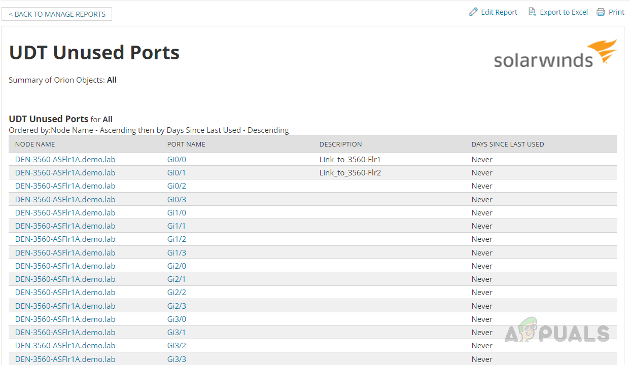Open DEN-3560-ASFlr1A.demo.lab node in Gi2/3 row
The width and height of the screenshot is (630, 365).
[65, 306]
